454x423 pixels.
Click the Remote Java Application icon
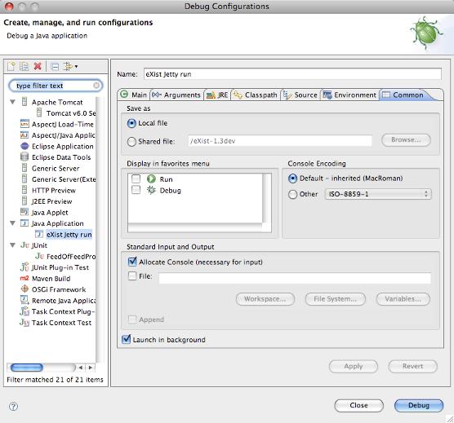coord(24,300)
